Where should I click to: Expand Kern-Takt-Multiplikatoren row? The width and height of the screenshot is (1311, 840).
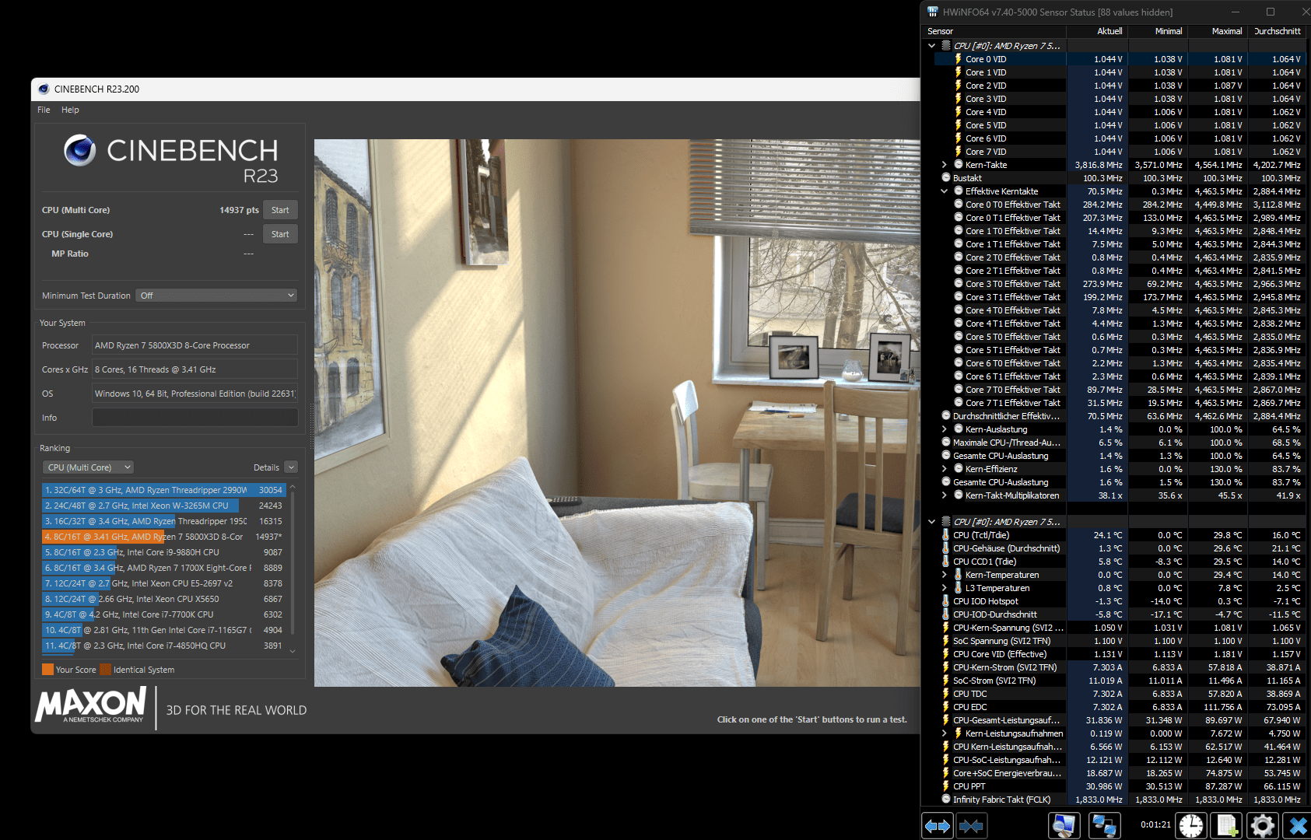[x=945, y=495]
